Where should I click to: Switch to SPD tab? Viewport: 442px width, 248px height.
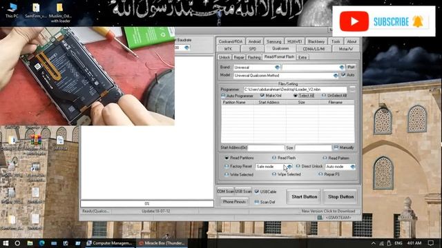253,49
